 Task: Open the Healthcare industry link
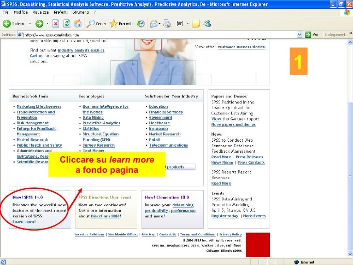click(x=160, y=123)
